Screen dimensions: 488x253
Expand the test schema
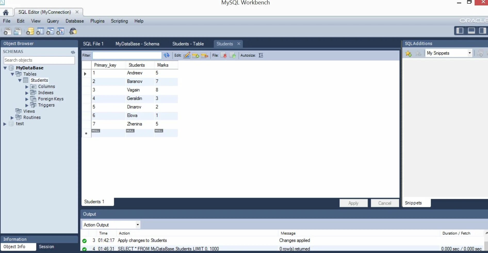pos(5,124)
